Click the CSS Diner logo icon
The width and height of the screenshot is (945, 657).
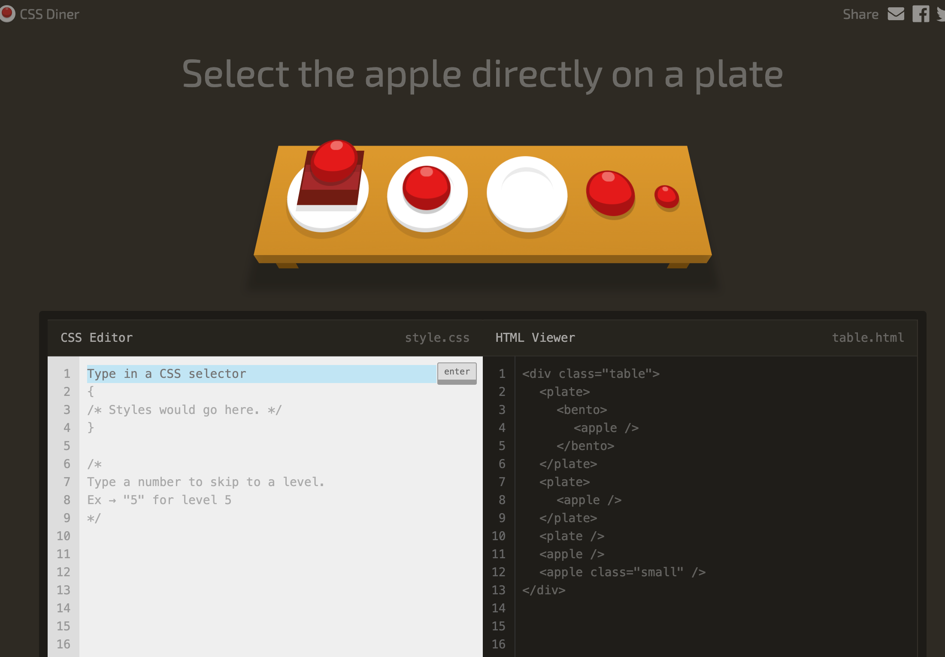pyautogui.click(x=7, y=14)
